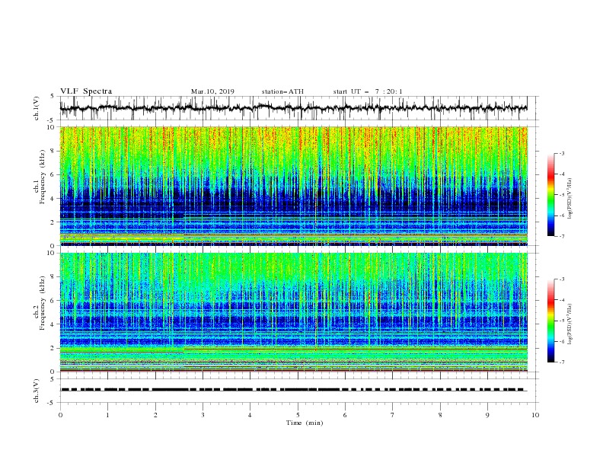Click the time axis tick label "5"
This screenshot has height=466, width=603.
click(298, 415)
